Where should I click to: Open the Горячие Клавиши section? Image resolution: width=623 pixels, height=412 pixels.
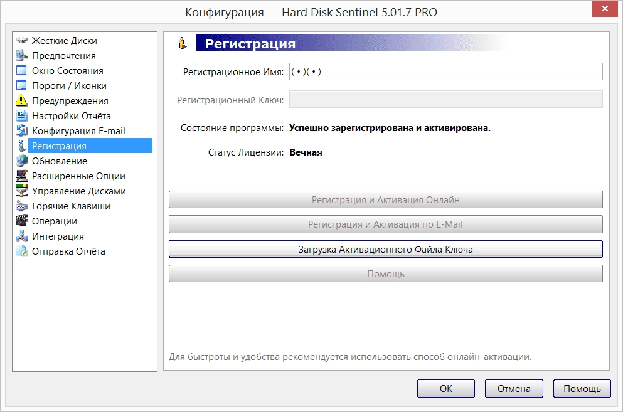71,206
